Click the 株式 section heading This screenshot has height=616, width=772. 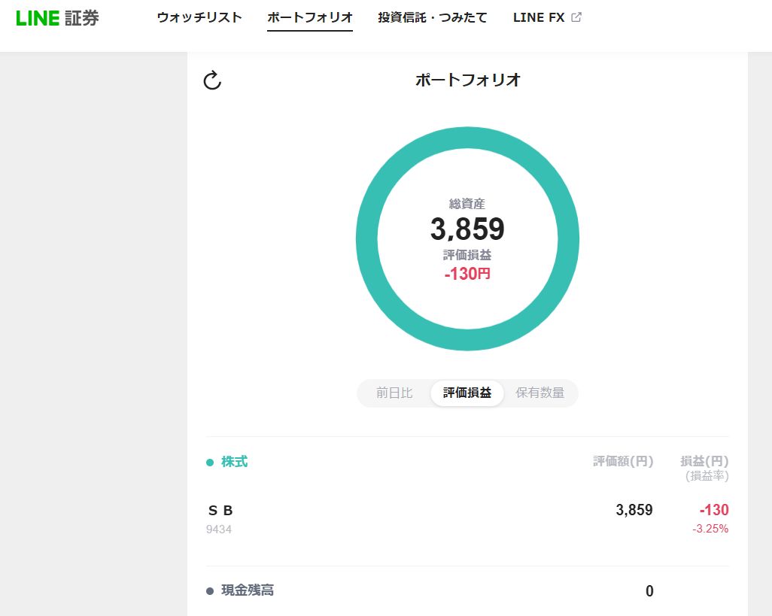[234, 462]
